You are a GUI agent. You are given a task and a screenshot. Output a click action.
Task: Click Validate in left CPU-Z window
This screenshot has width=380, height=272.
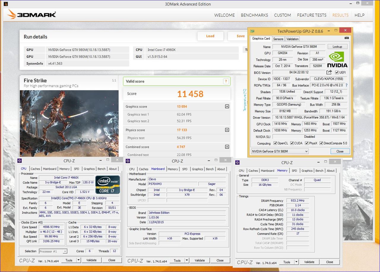91,260
